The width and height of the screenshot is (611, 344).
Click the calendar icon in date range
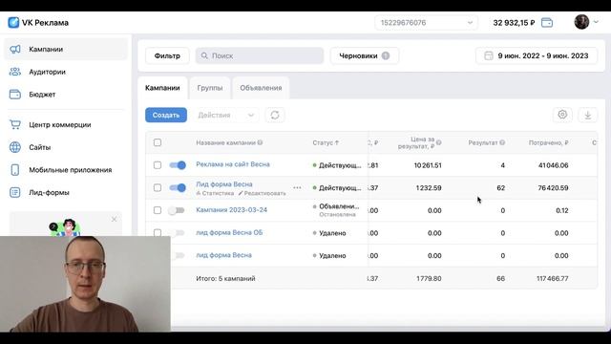[489, 55]
